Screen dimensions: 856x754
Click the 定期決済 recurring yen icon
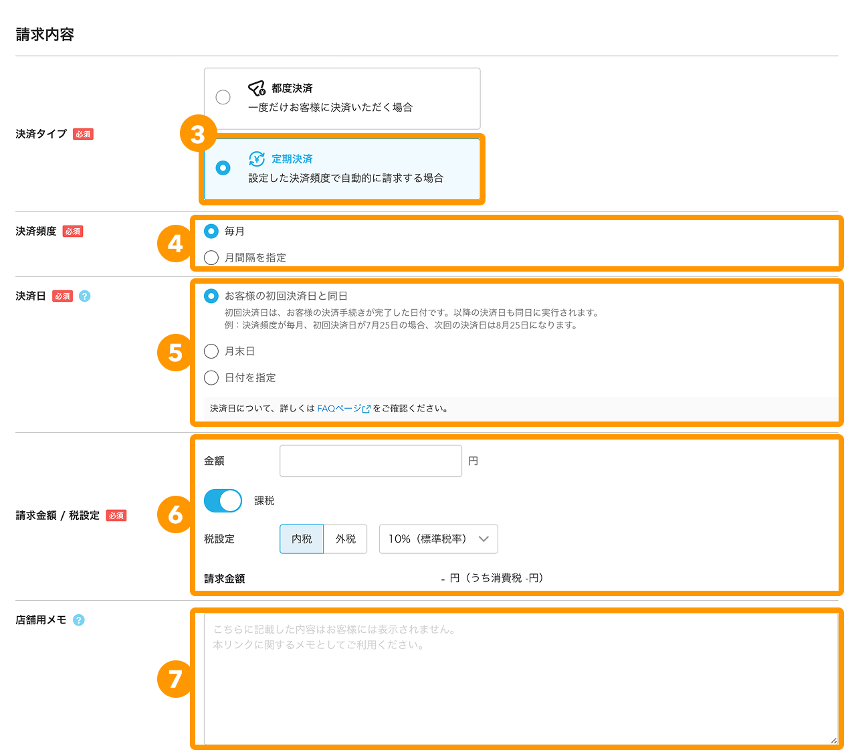point(257,159)
